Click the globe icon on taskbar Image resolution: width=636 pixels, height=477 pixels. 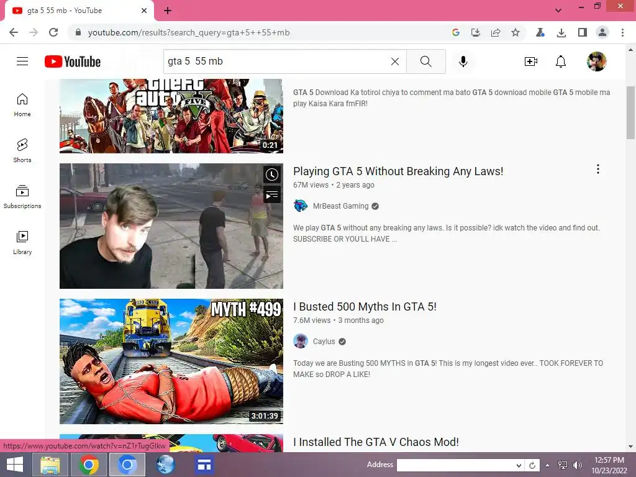[165, 465]
